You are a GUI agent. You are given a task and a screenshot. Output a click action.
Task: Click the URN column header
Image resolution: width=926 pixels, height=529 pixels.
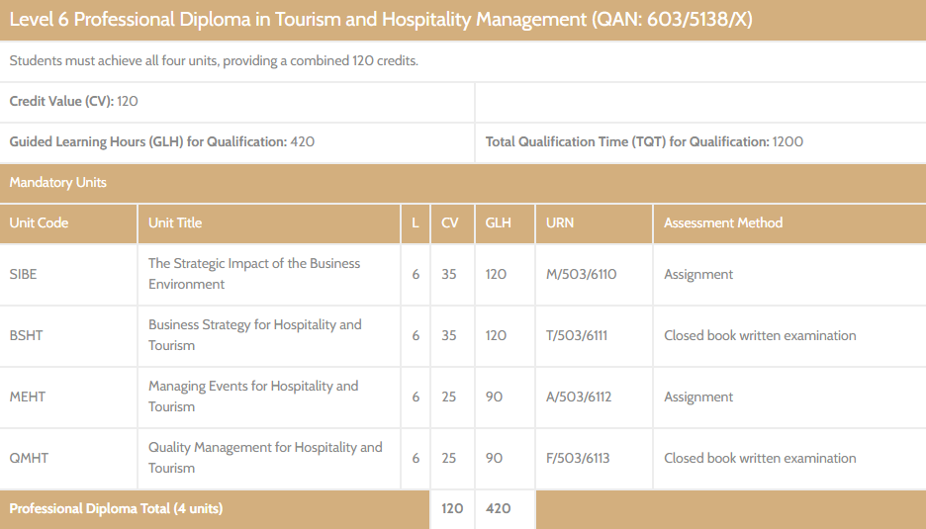pyautogui.click(x=560, y=223)
